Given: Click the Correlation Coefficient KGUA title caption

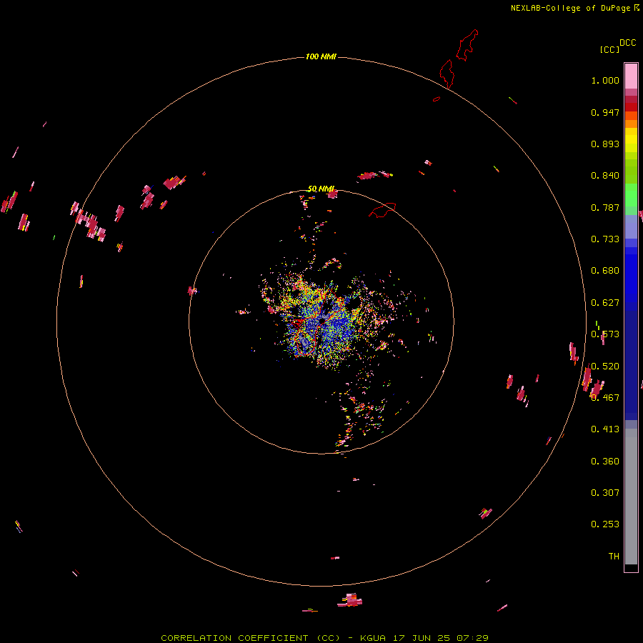Looking at the screenshot, I should click(324, 638).
